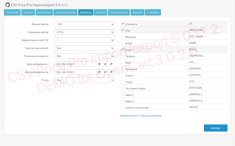235x146 pixels.
Task: Refresh the 'Дата добавления с' date
Action: [x=105, y=64]
